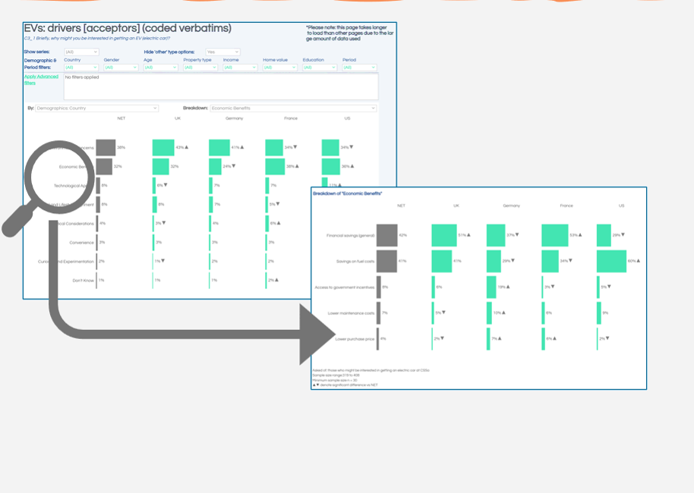Open the Income filter dropdown

238,68
